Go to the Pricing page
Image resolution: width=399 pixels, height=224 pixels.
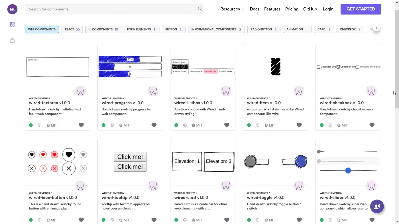click(292, 9)
